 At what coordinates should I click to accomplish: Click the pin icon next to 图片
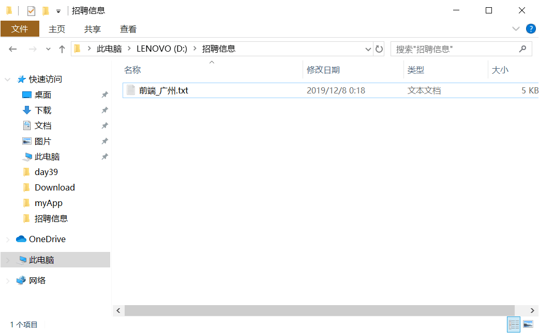pyautogui.click(x=104, y=141)
